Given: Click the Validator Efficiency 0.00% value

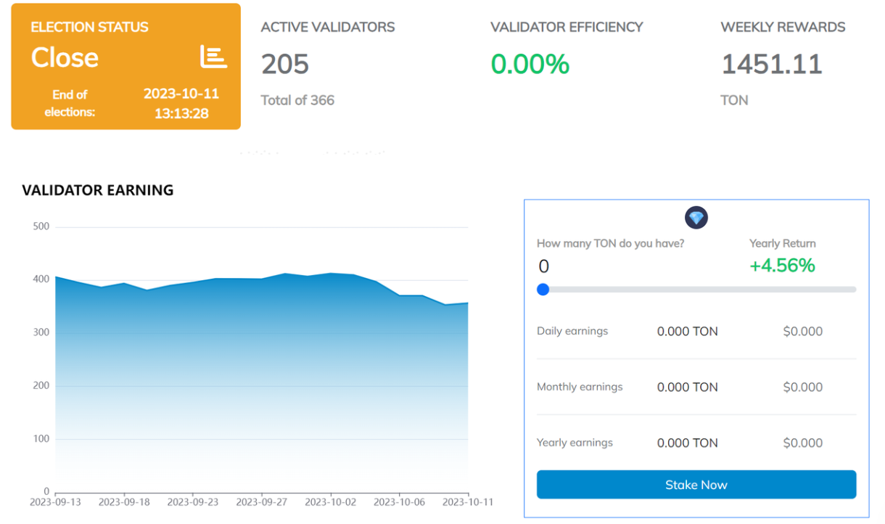Looking at the screenshot, I should tap(530, 65).
